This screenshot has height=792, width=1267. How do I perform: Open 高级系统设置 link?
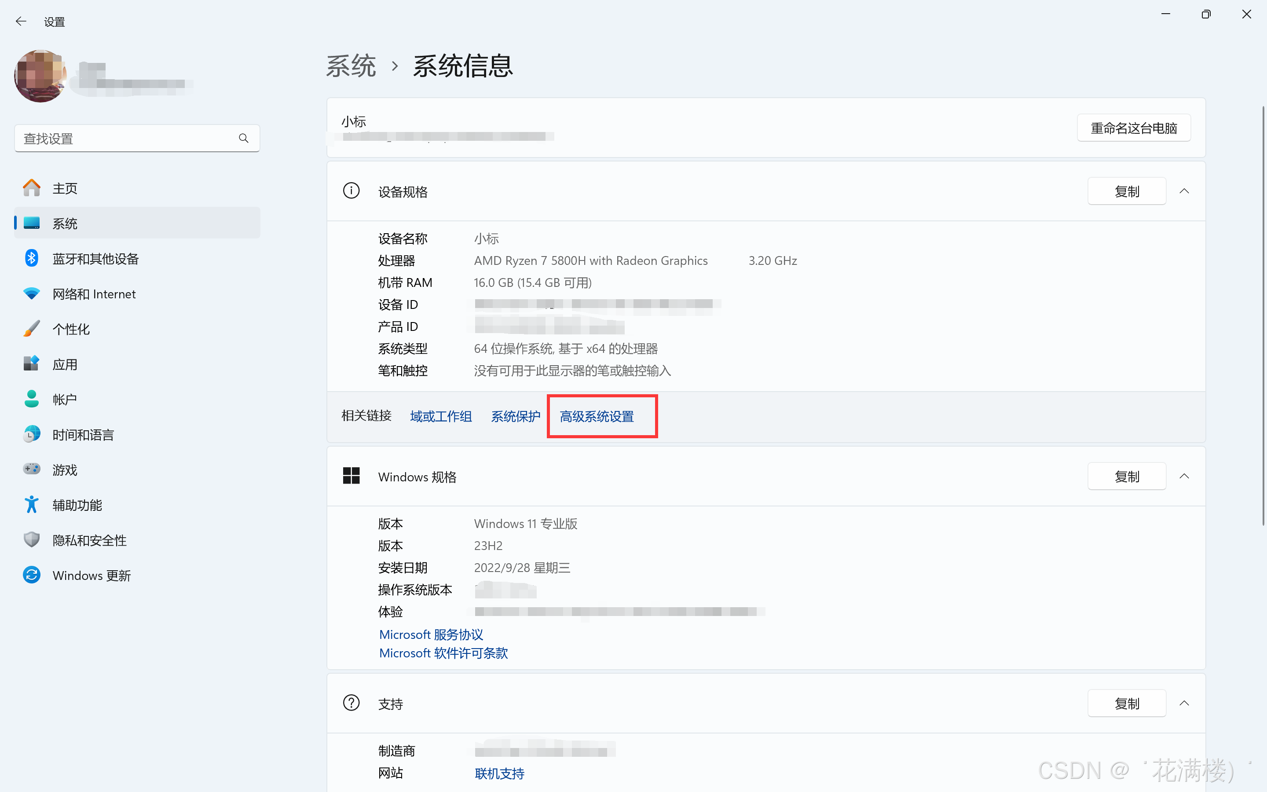[x=597, y=416]
